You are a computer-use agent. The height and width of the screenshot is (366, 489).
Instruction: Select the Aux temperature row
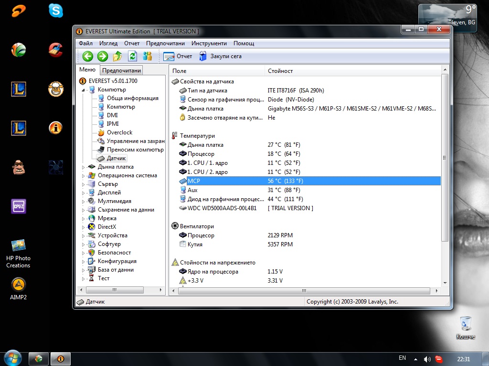pos(306,190)
